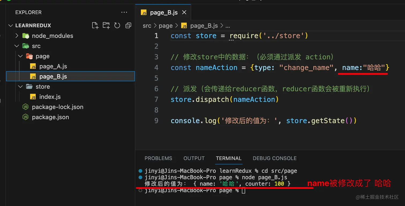Close the page_B.js editor tab
The width and height of the screenshot is (405, 206).
184,13
